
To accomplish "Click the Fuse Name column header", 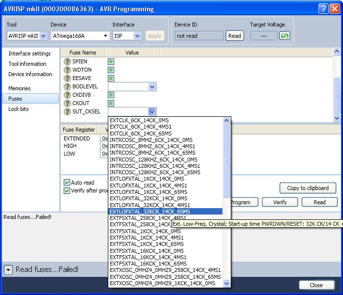I will click(83, 53).
